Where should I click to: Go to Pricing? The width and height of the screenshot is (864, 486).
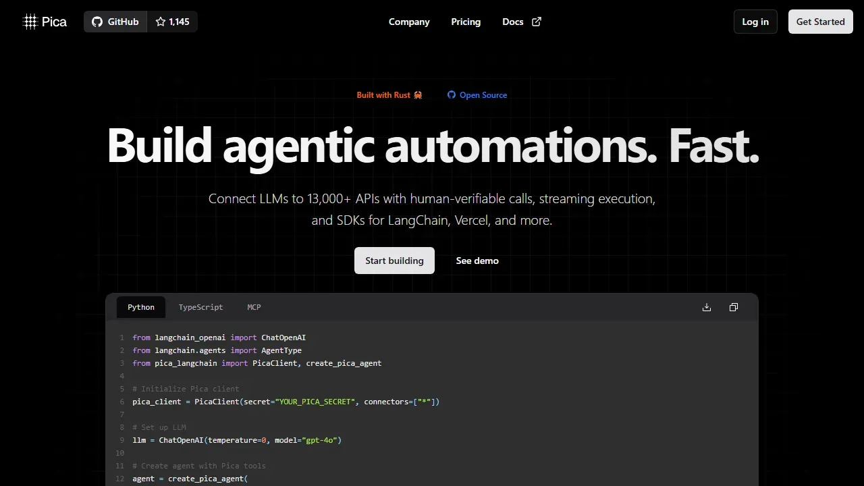point(466,22)
